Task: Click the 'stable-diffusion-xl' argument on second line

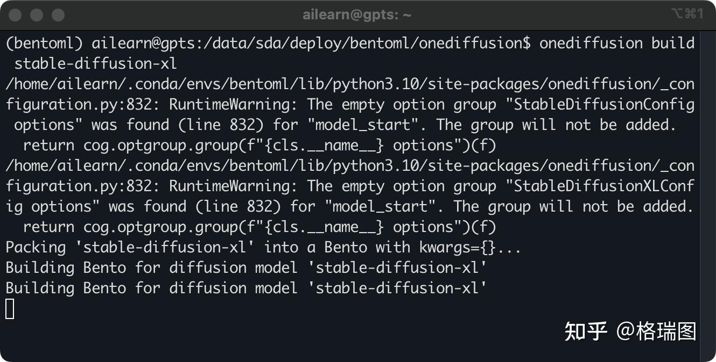Action: coord(96,64)
